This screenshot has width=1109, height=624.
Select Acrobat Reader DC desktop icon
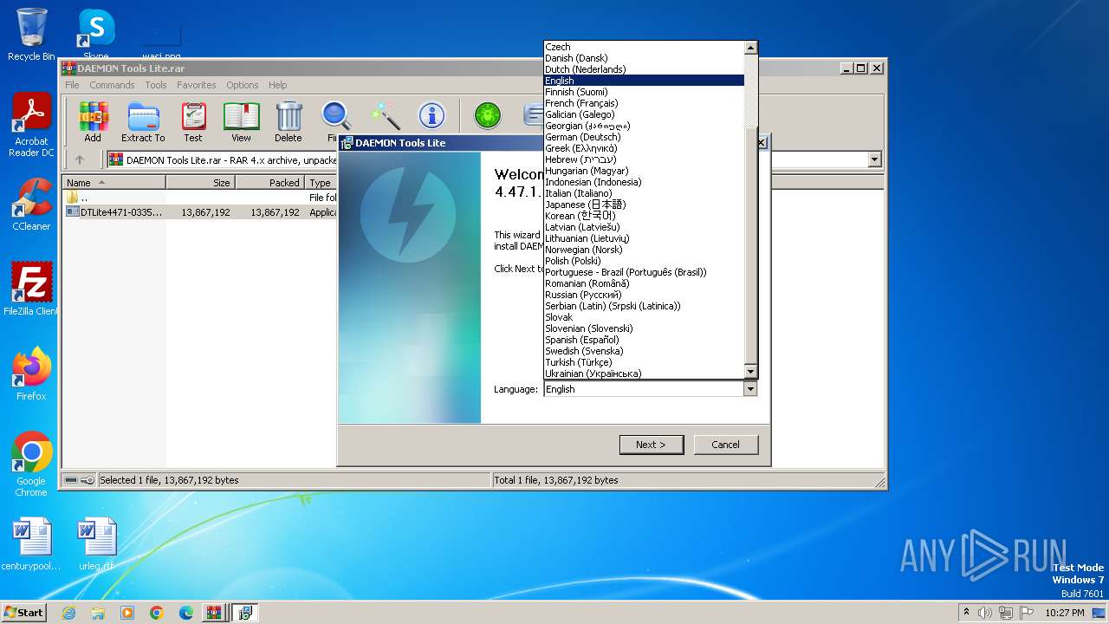31,125
